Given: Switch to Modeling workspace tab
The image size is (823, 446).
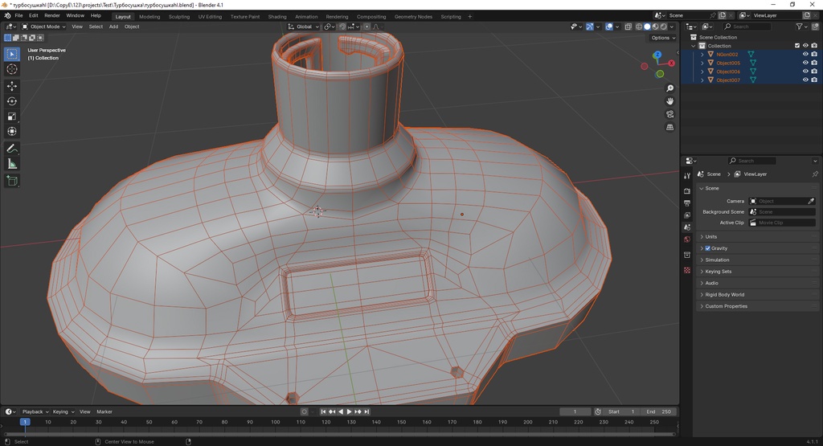Looking at the screenshot, I should tap(149, 17).
